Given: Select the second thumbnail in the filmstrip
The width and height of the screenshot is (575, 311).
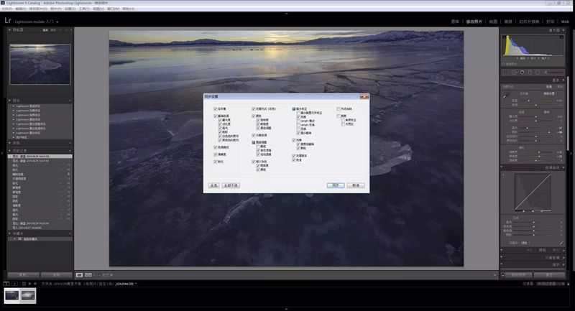Looking at the screenshot, I should pyautogui.click(x=28, y=296).
